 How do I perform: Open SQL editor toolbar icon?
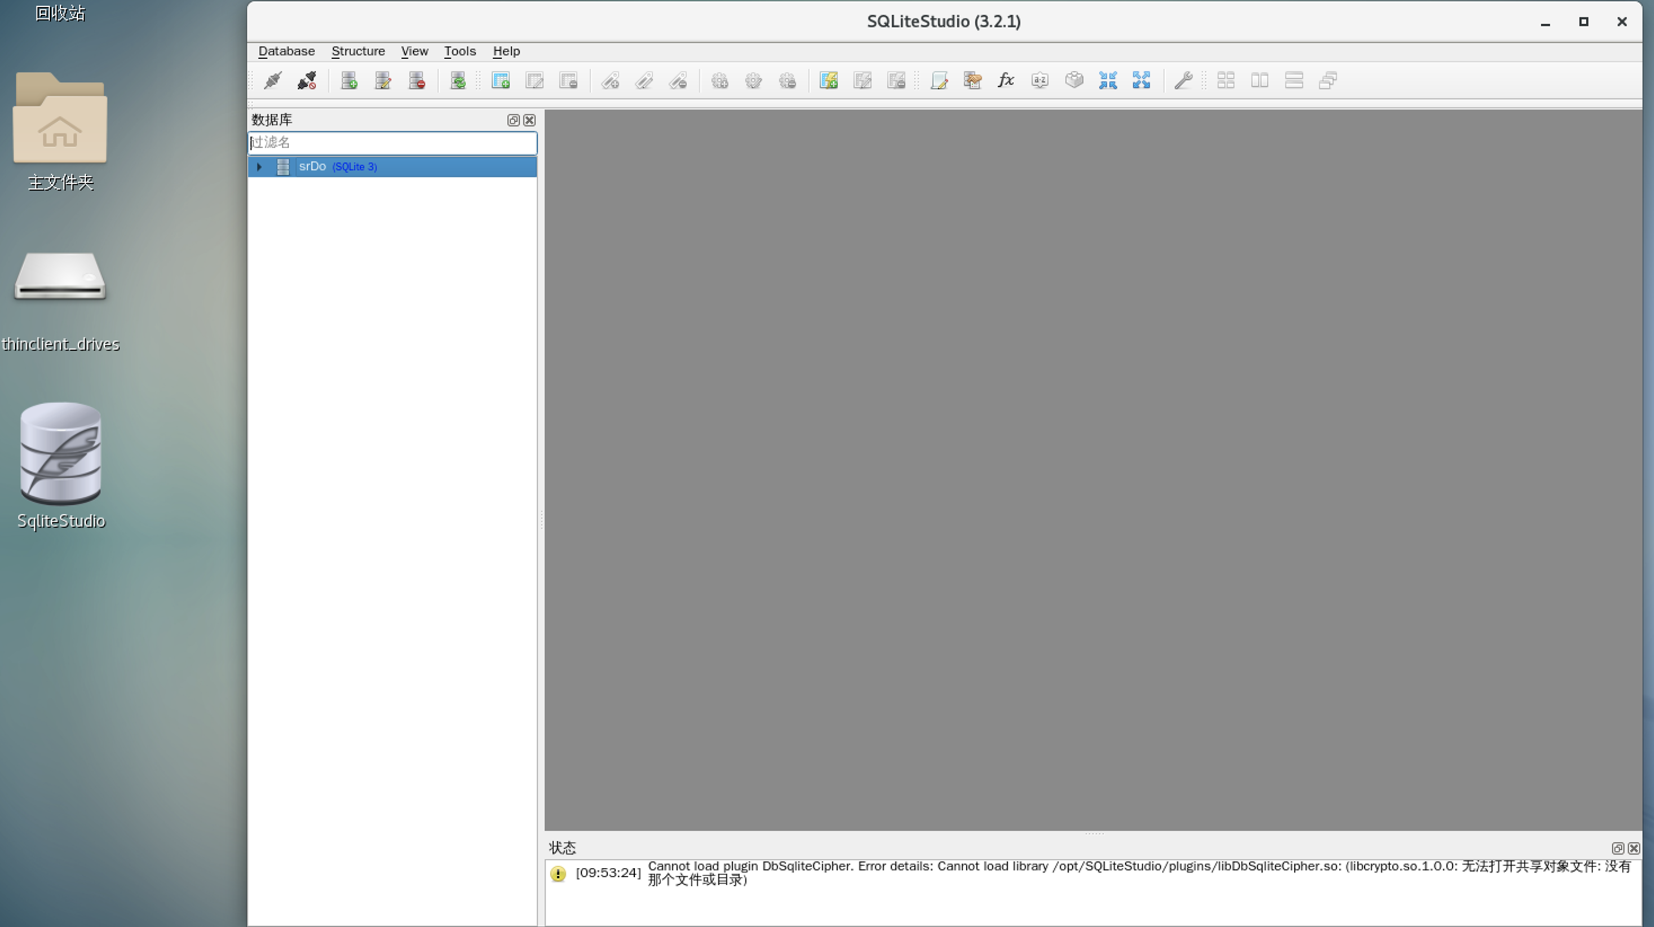[939, 81]
